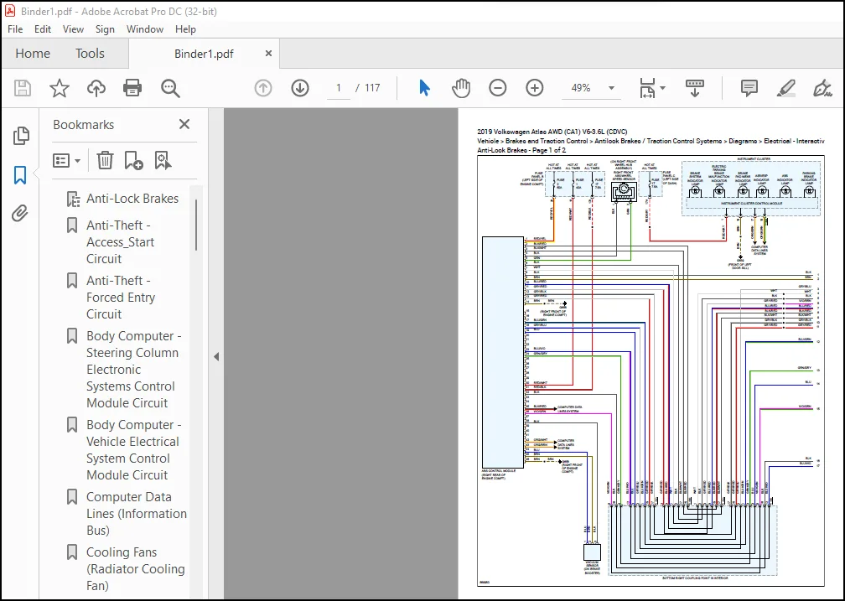Upload file to Document Cloud
This screenshot has height=601, width=845.
(96, 88)
